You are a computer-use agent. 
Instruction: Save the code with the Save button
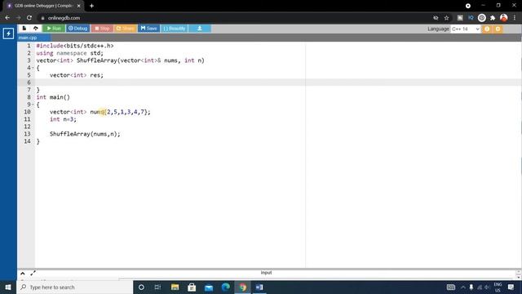pyautogui.click(x=148, y=29)
